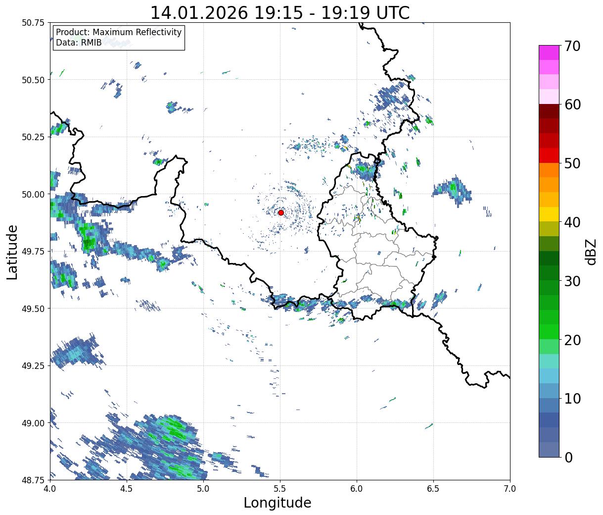
Task: Click longitude tick label 4.0
Action: (50, 489)
